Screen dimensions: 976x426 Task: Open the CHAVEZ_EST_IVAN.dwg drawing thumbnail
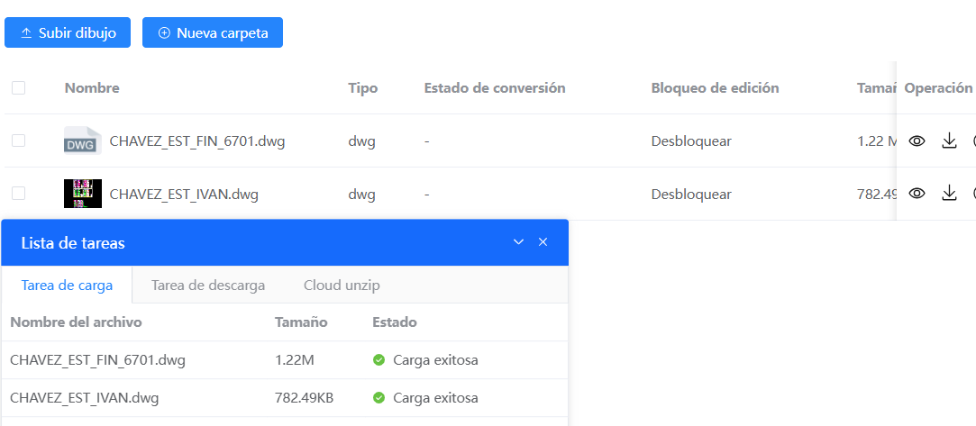pos(83,194)
